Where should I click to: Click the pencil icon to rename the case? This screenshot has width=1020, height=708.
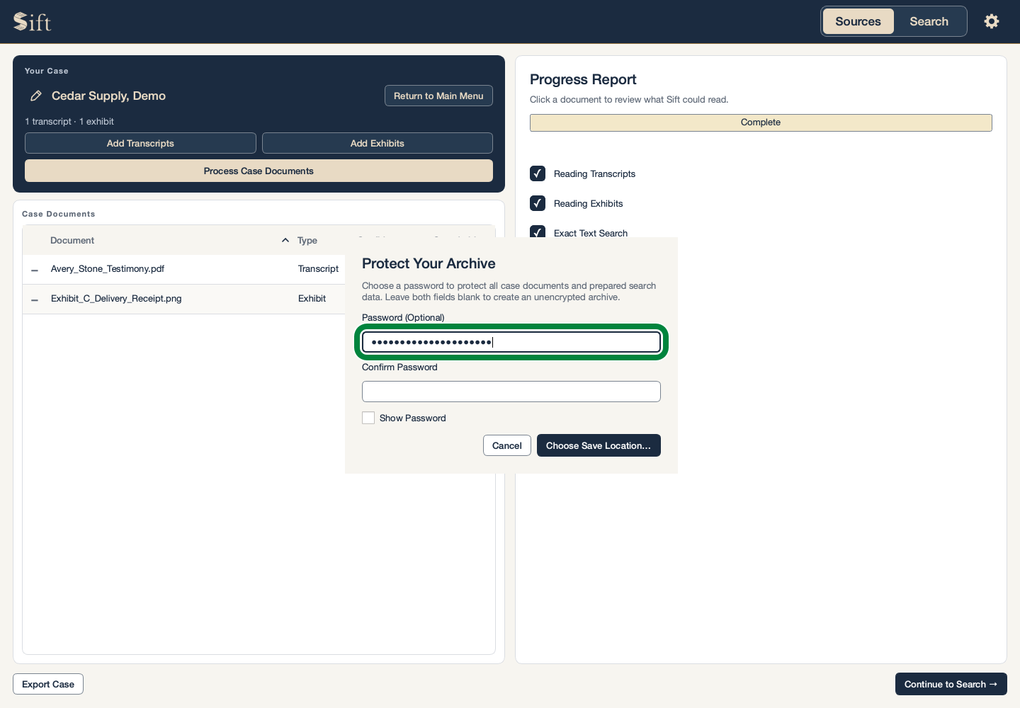click(x=35, y=96)
